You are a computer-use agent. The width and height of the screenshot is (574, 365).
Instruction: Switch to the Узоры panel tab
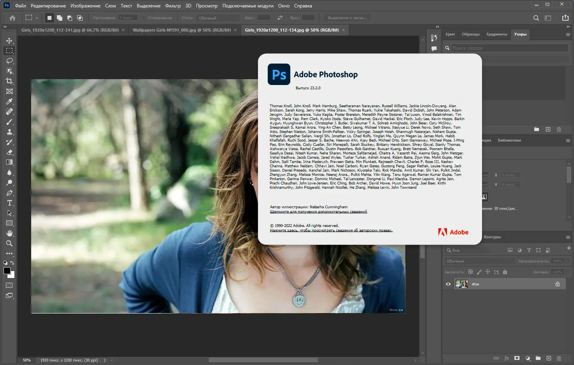(520, 34)
